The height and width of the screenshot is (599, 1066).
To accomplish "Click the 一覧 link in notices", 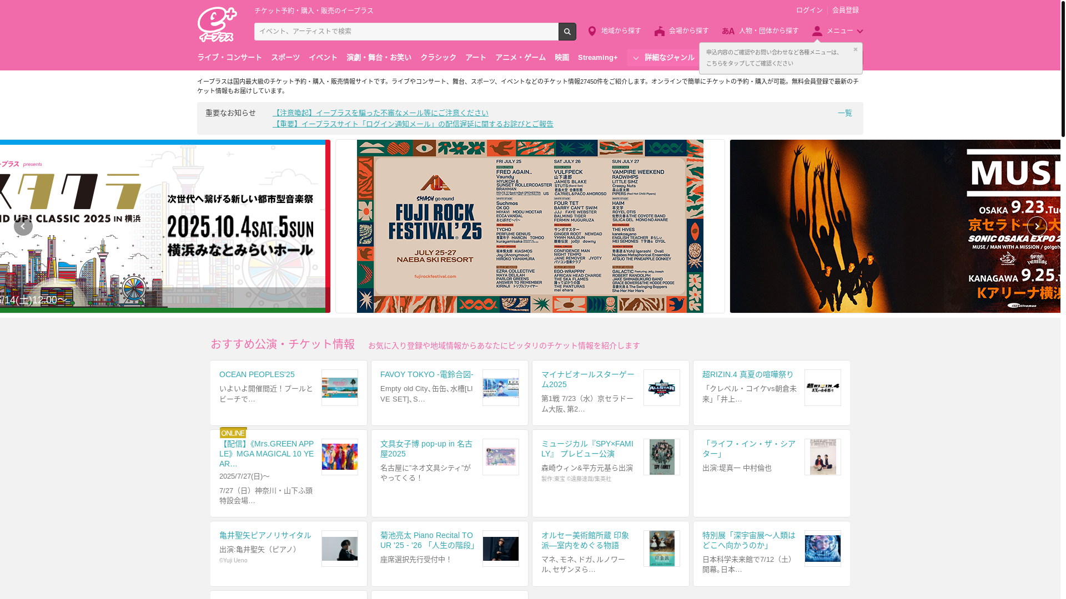I will (844, 113).
